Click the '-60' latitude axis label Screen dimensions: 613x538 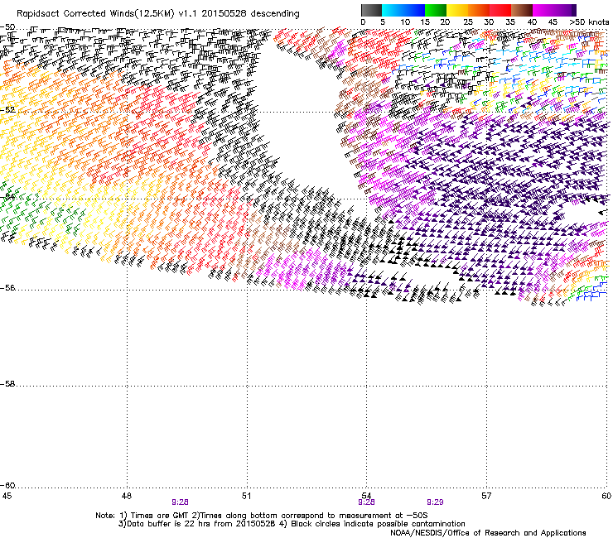pyautogui.click(x=7, y=486)
